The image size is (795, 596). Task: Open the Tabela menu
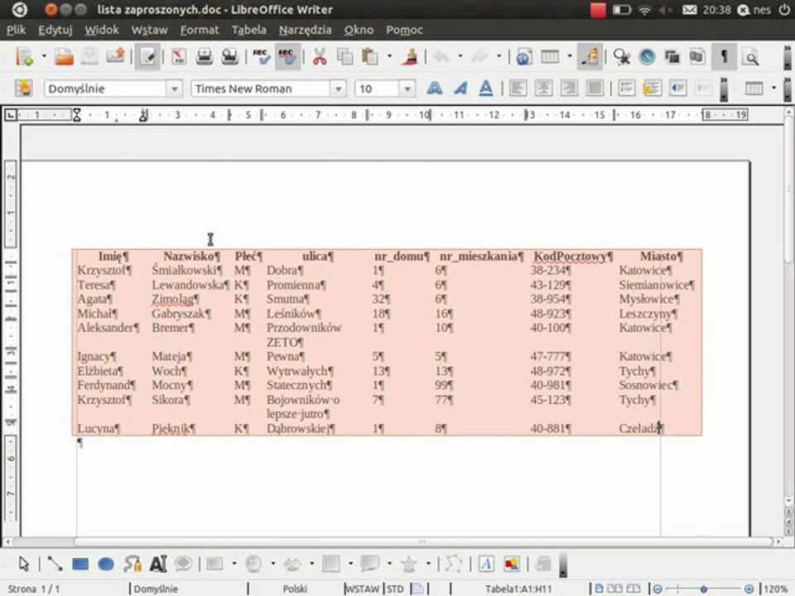click(x=249, y=30)
